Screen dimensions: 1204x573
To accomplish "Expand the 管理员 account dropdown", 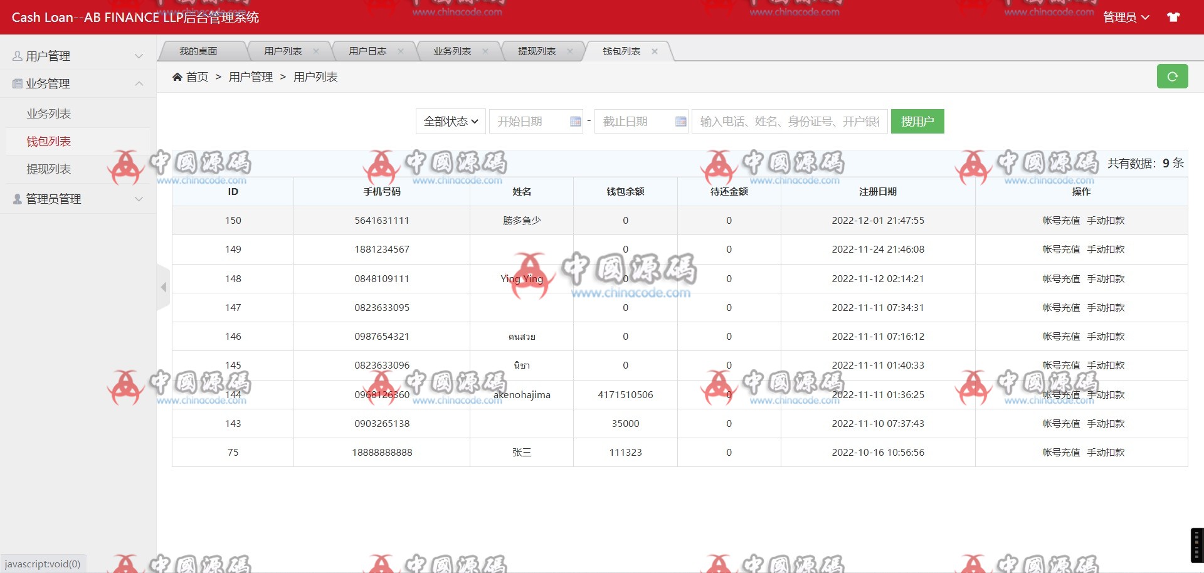I will click(x=1126, y=17).
